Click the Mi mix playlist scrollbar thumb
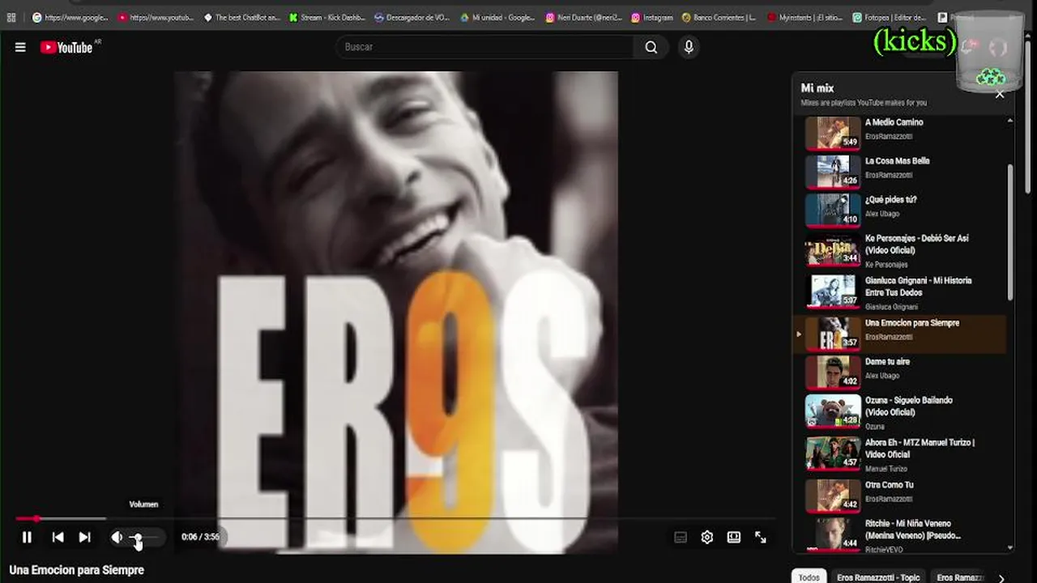 click(1009, 231)
